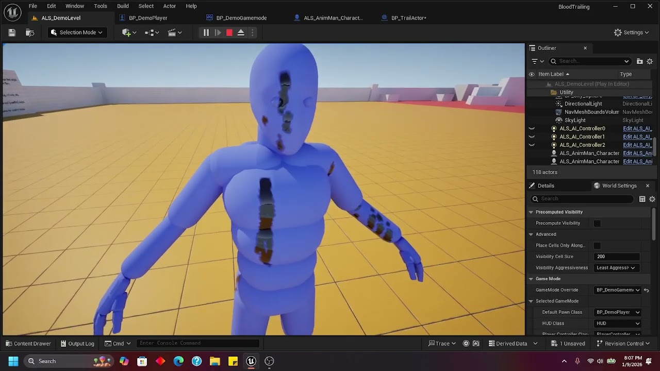The image size is (660, 371).
Task: Enable Place Cells Only Along checkbox
Action: click(597, 245)
